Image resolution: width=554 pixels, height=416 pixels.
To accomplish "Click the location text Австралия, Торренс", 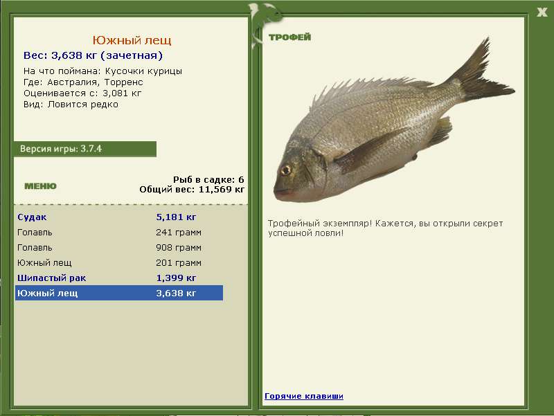I will click(83, 82).
